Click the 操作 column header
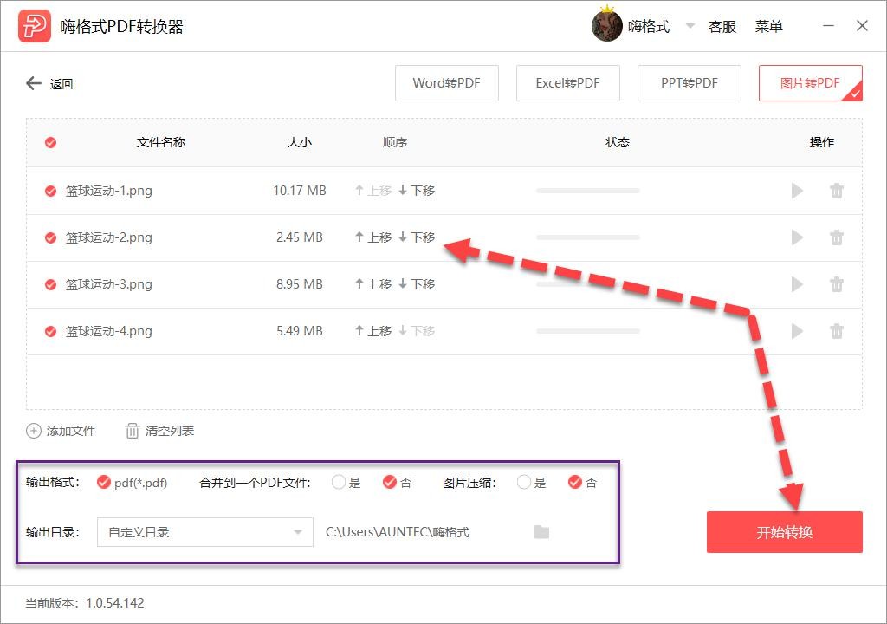 pos(822,142)
